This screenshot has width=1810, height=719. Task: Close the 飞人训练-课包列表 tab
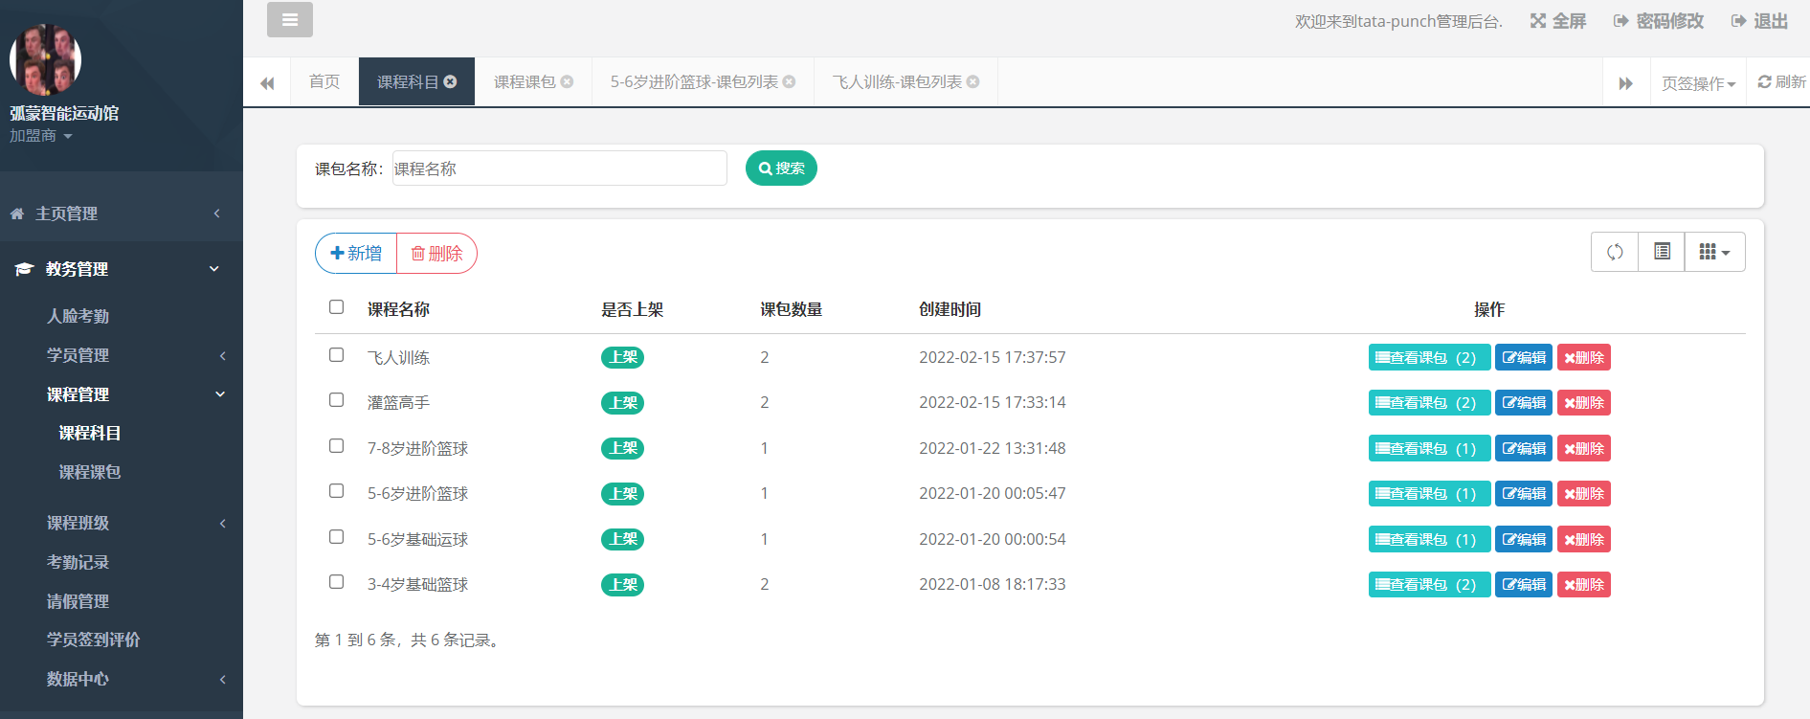(973, 82)
